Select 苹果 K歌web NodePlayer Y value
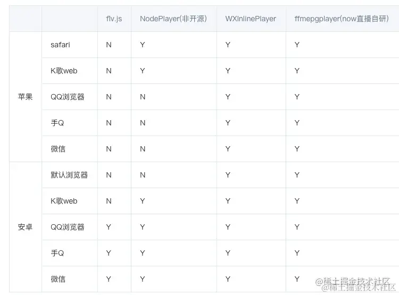 click(x=143, y=71)
